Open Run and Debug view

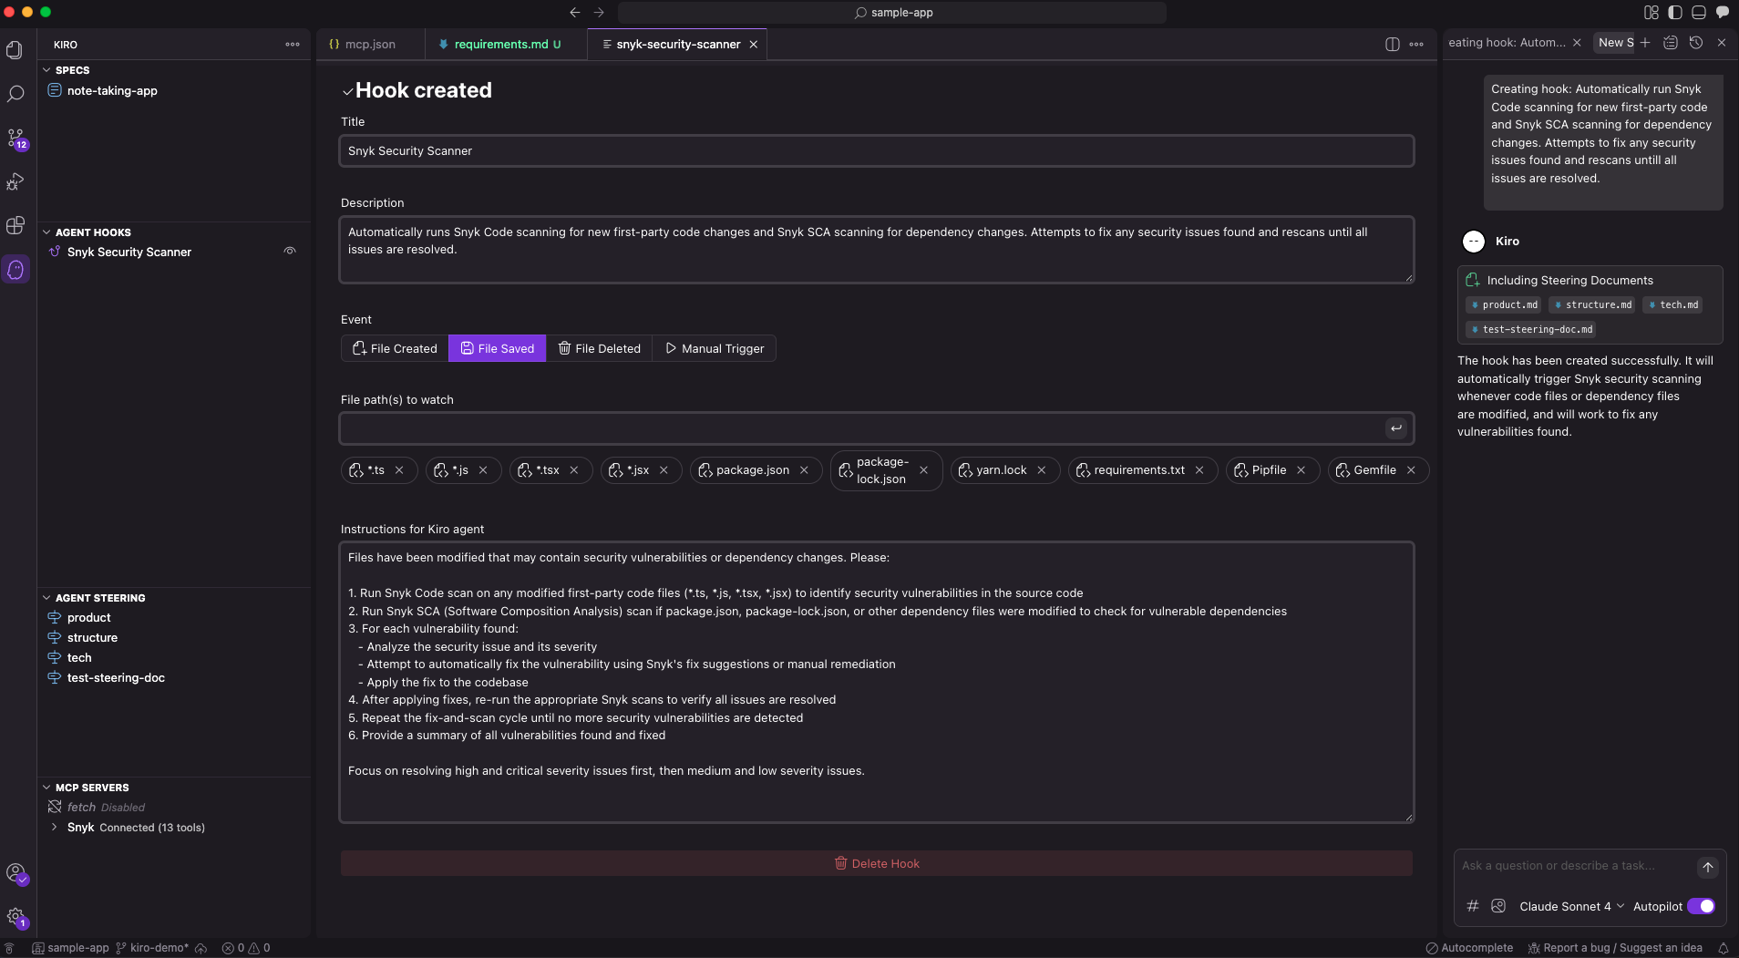click(15, 181)
